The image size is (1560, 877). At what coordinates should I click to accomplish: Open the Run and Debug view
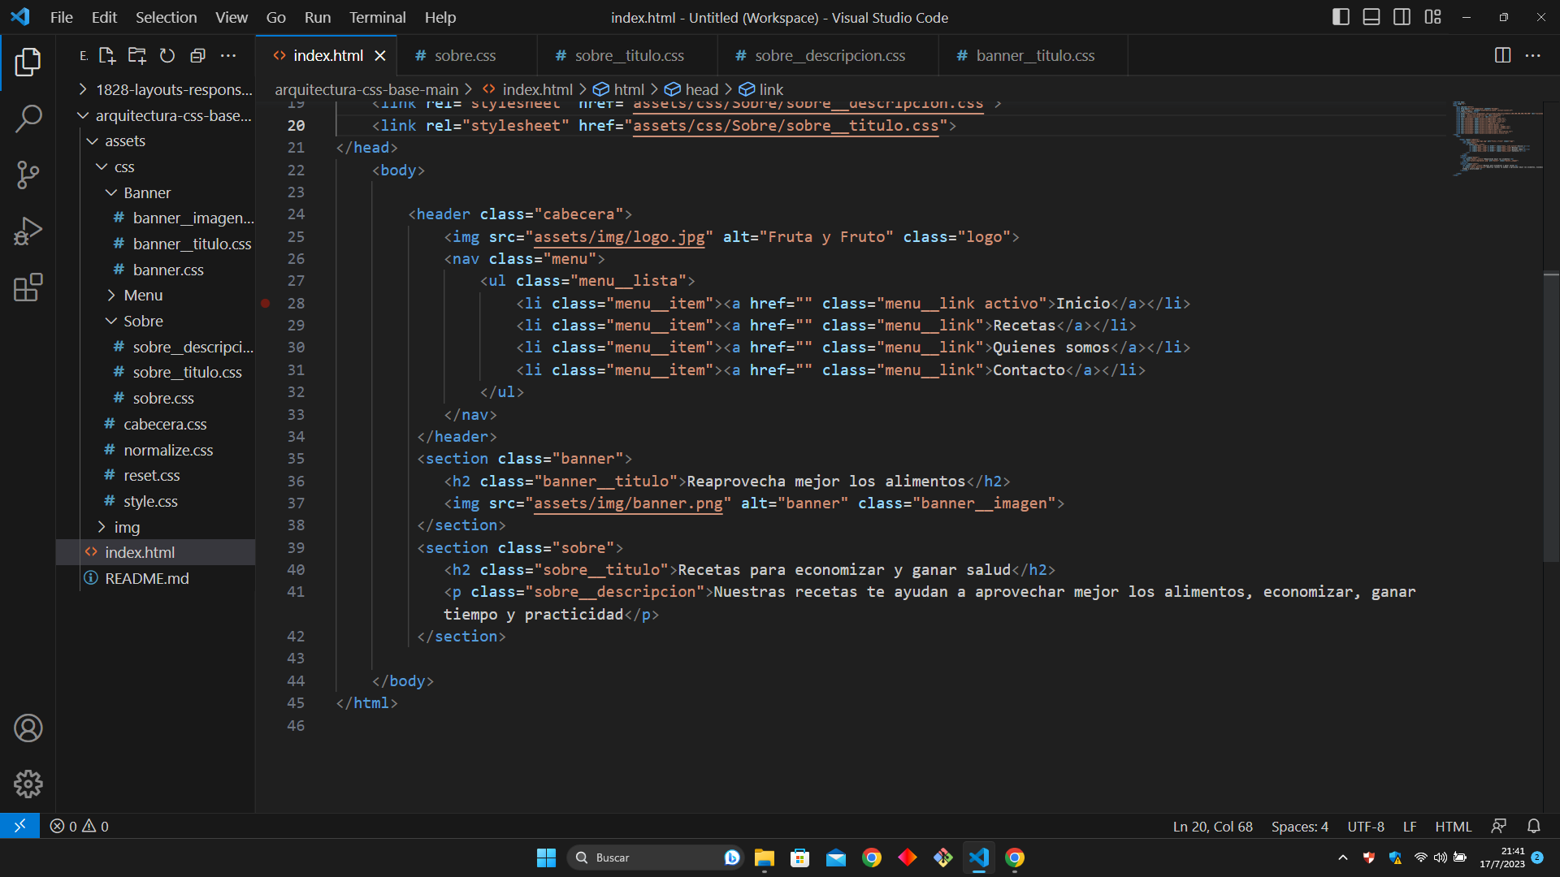coord(28,231)
